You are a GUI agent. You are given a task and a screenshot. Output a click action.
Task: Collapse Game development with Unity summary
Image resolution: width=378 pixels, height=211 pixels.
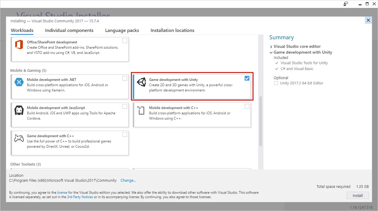pos(271,52)
